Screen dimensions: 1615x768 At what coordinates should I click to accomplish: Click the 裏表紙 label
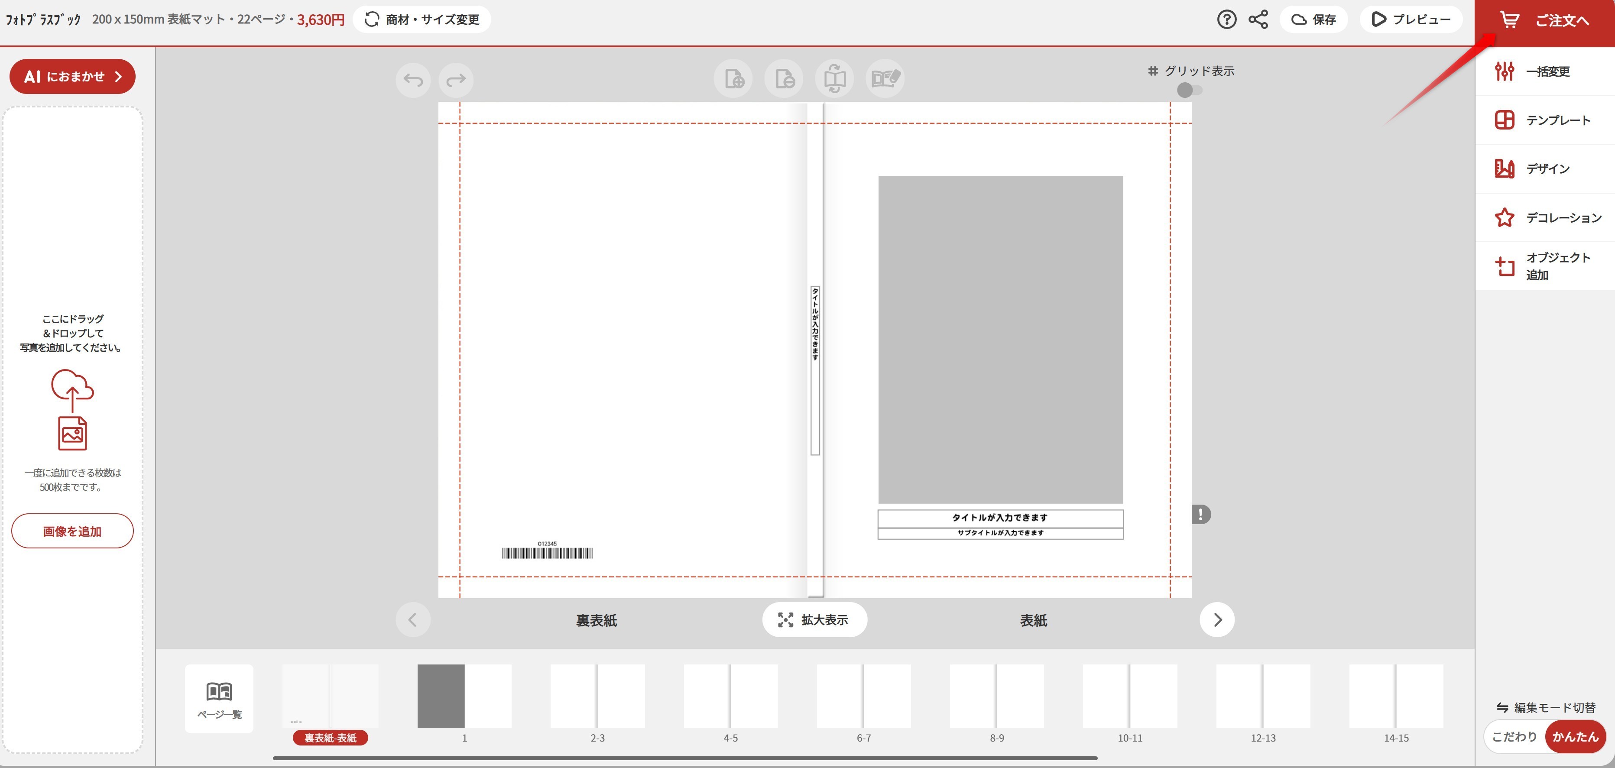point(596,621)
